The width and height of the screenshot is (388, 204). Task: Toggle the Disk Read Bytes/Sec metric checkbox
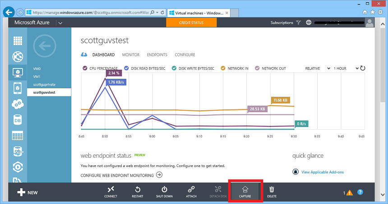coord(126,68)
